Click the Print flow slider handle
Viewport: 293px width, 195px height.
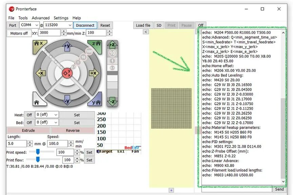point(38,159)
